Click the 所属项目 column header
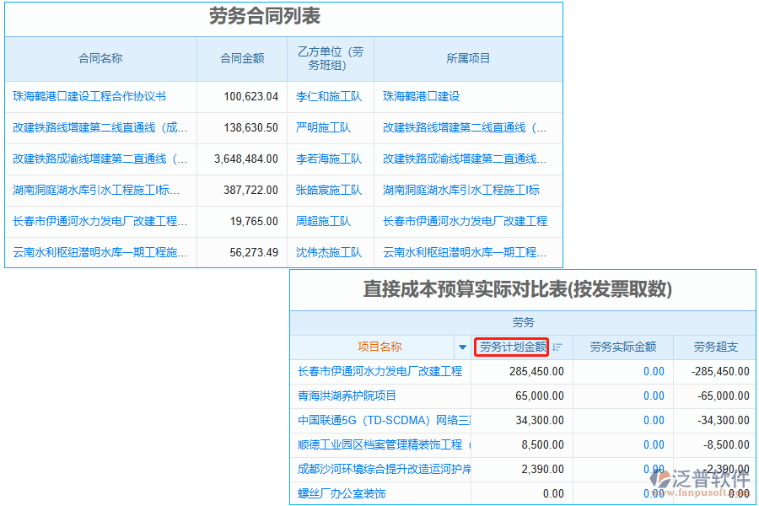The image size is (759, 506). click(468, 59)
